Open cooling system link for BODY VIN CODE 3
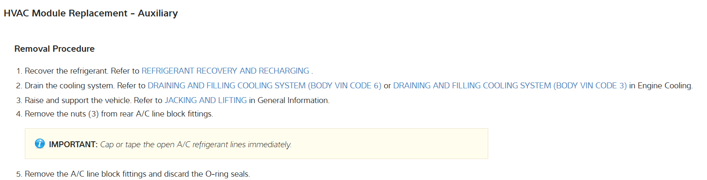 click(510, 86)
